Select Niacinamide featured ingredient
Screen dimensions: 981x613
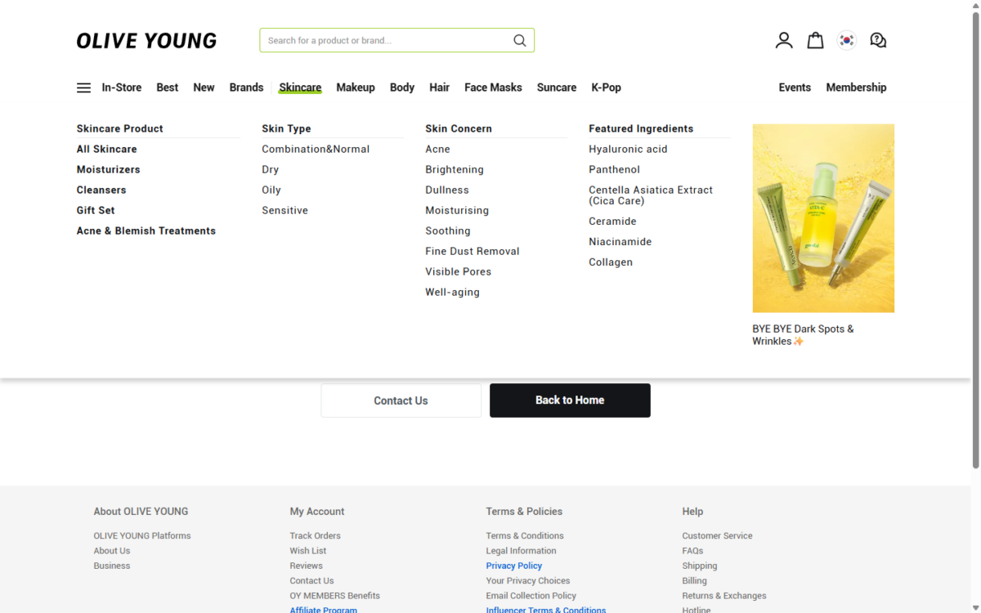(619, 242)
